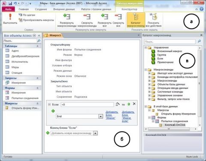Image resolution: width=206 pixels, height=161 pixels.
Task: Move Если block up with green arrow
Action: [x=129, y=104]
